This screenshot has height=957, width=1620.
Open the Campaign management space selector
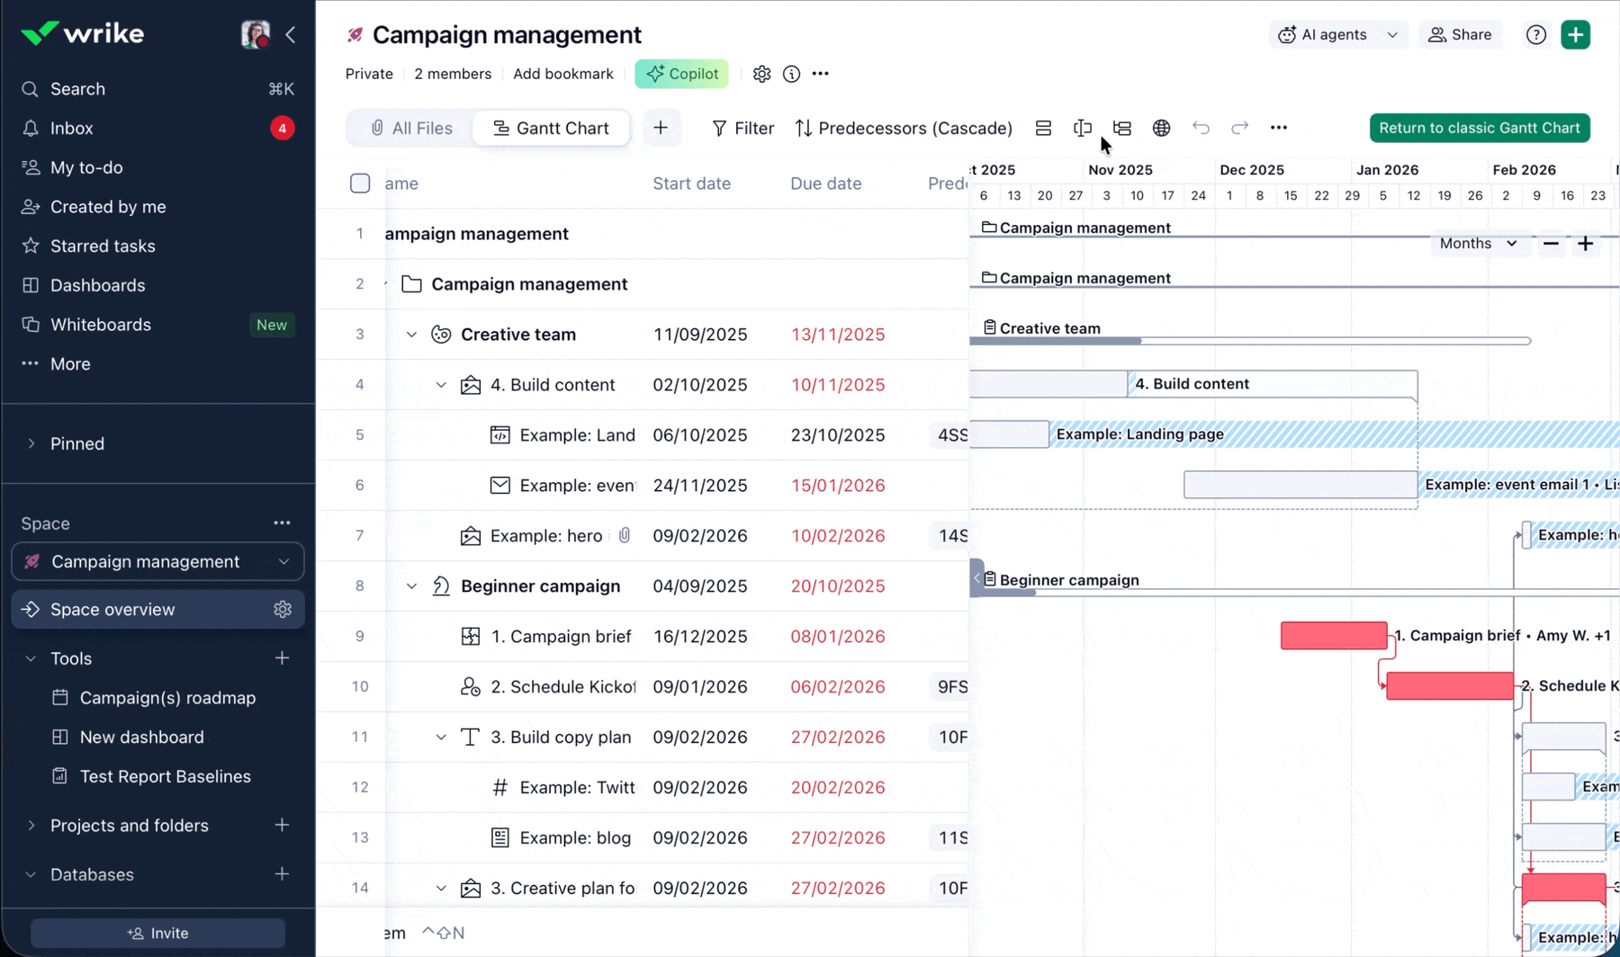pos(157,562)
